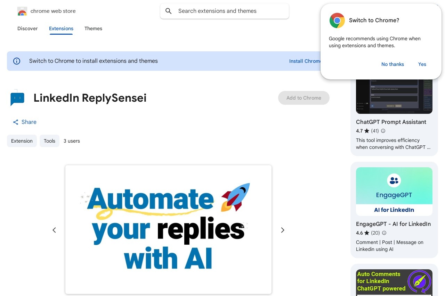Screen dimensions: 445x296
Task: Click the Install Chrome link in the banner
Action: coord(305,61)
